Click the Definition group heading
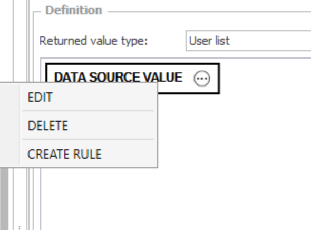Viewport: 311px width, 230px height. pos(74,11)
